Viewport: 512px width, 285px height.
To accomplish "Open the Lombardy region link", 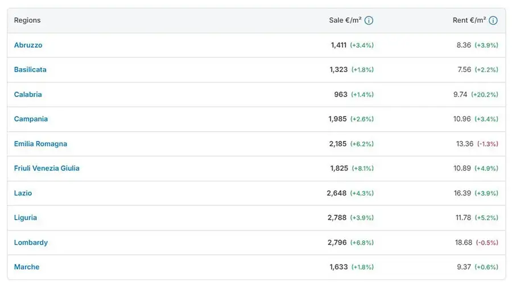I will point(31,242).
